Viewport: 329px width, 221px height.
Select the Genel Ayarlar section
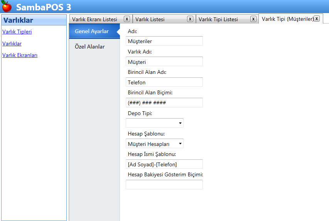(x=92, y=31)
